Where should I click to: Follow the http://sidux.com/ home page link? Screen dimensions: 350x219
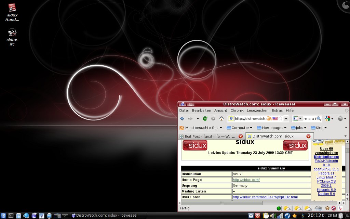point(246,180)
